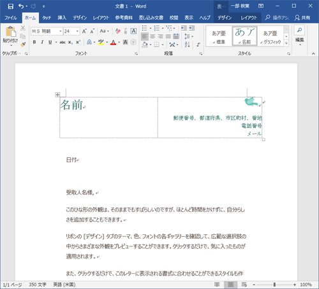The height and width of the screenshot is (289, 319).
Task: Switch to the 参考資料 tab
Action: (124, 18)
